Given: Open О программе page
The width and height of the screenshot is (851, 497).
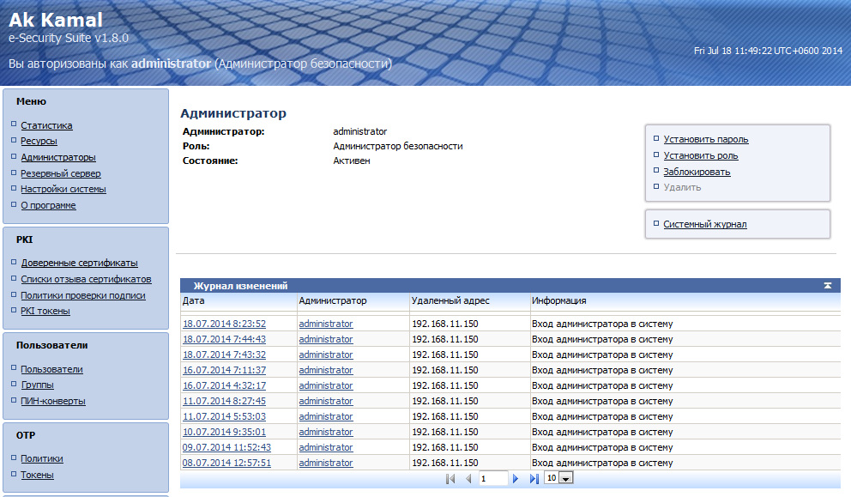Looking at the screenshot, I should click(x=48, y=205).
